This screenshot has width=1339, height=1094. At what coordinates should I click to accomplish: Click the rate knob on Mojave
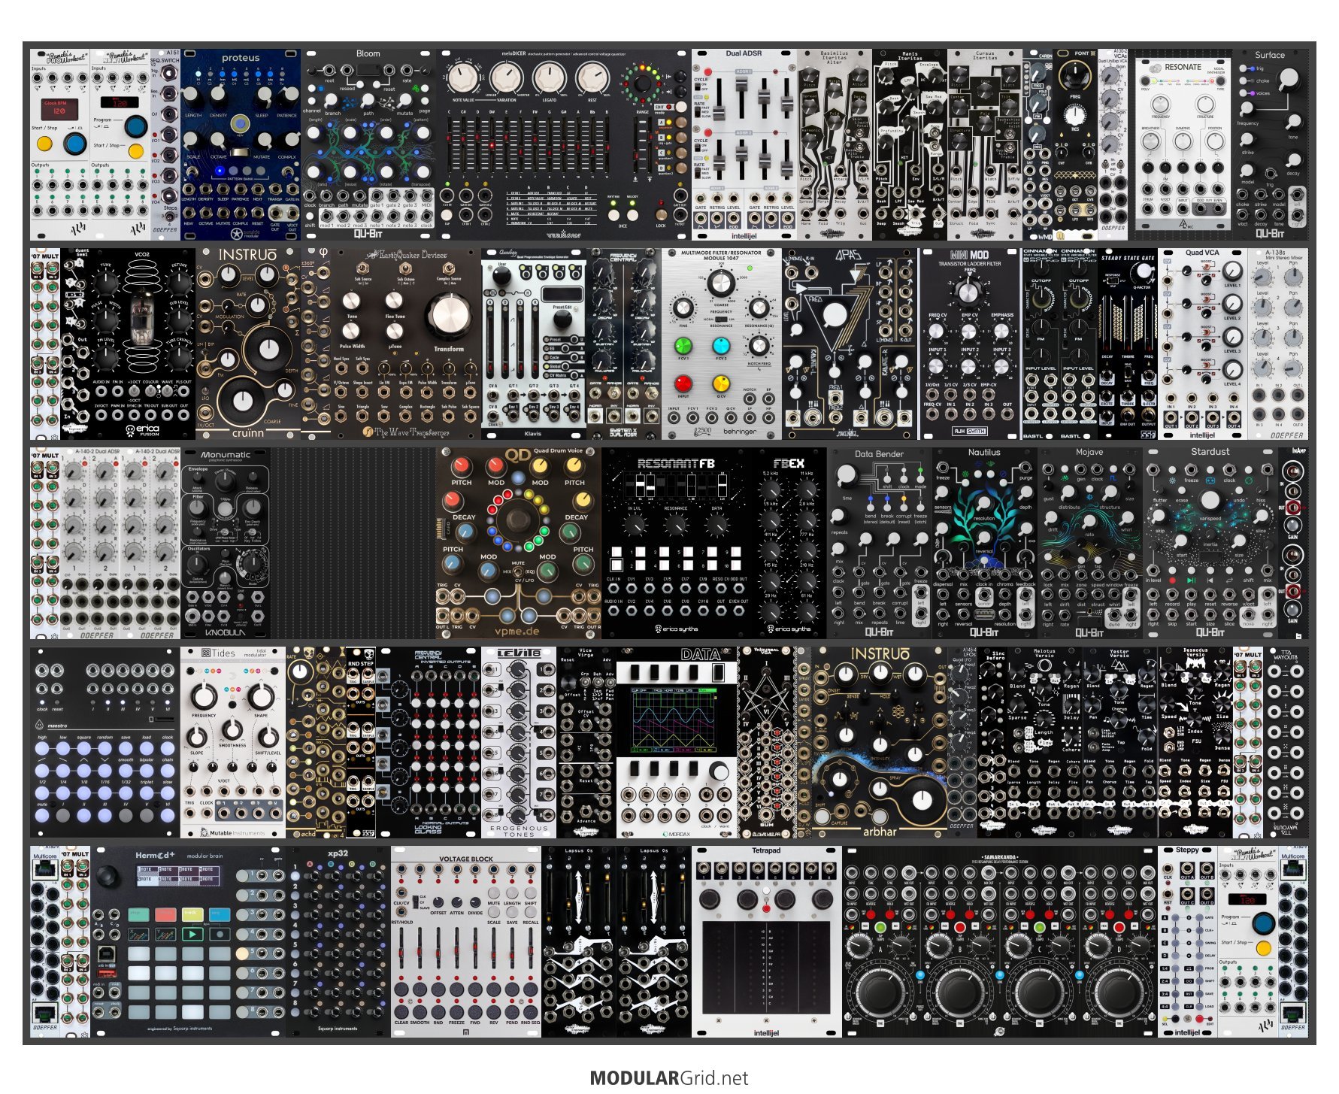(x=1089, y=520)
